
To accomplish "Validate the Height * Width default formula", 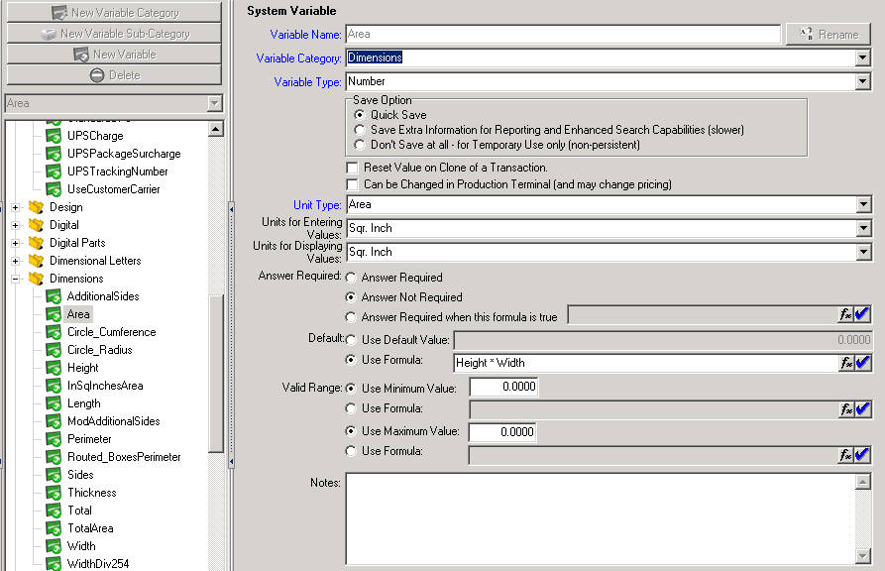I will pyautogui.click(x=862, y=363).
